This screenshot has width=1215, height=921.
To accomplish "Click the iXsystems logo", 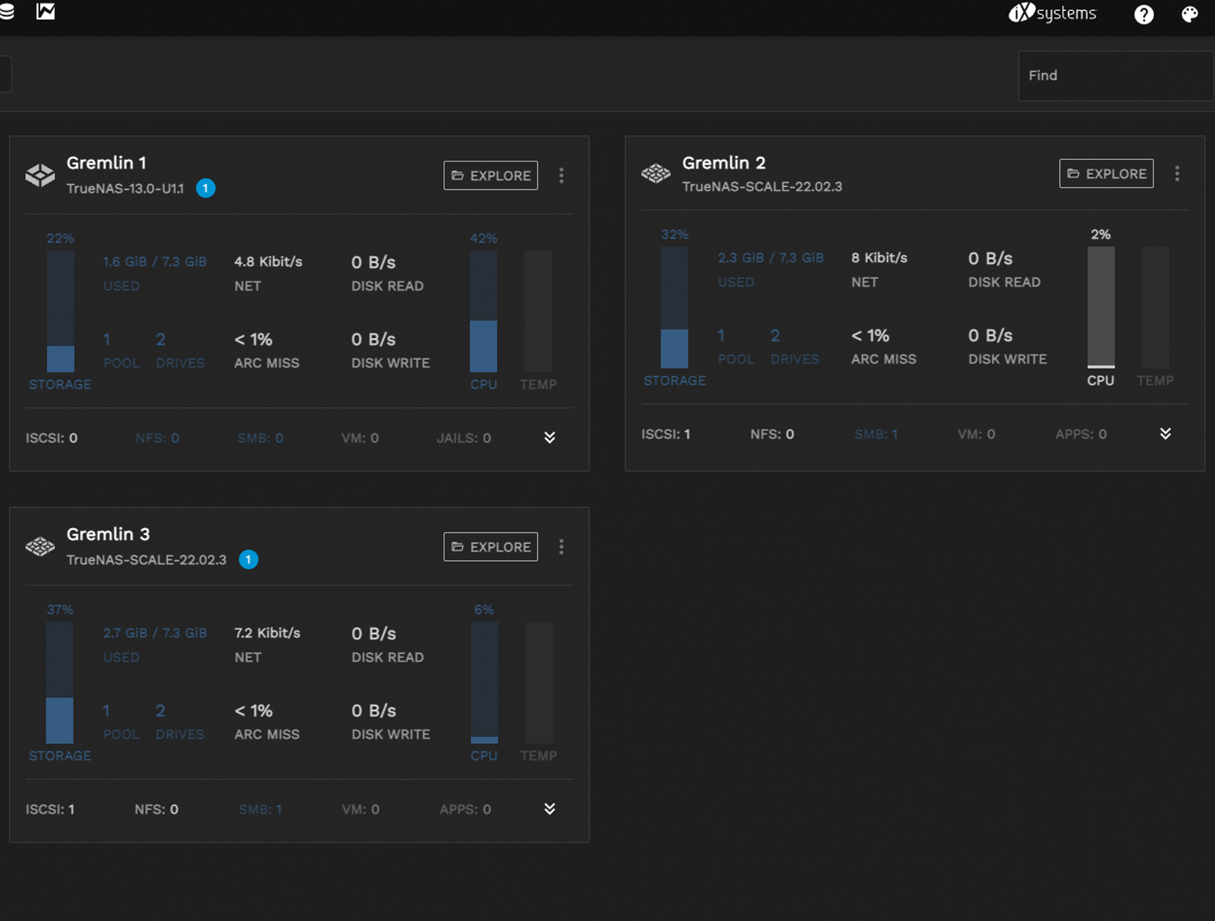I will click(1052, 13).
